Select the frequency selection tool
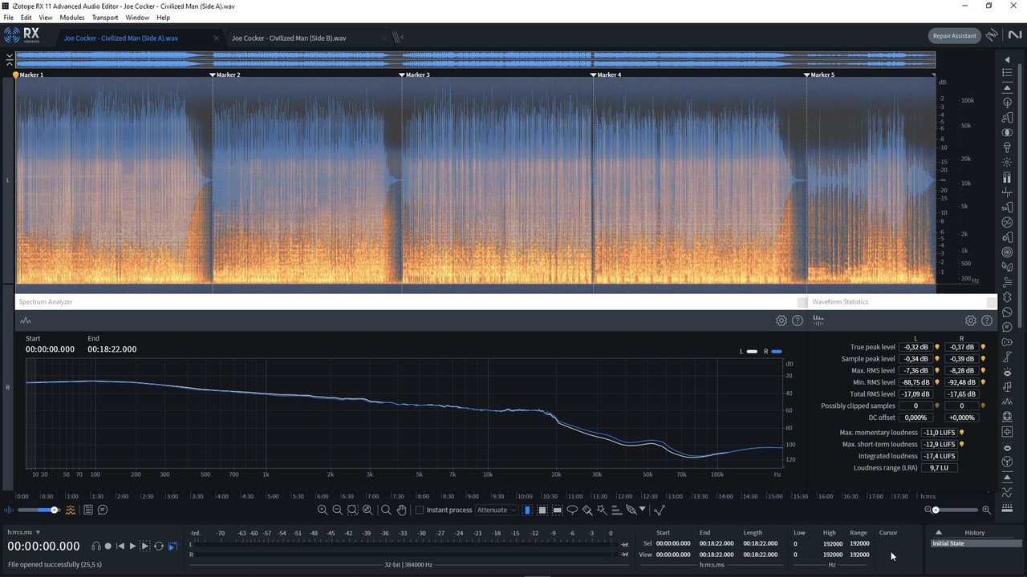The image size is (1027, 577). 557,510
